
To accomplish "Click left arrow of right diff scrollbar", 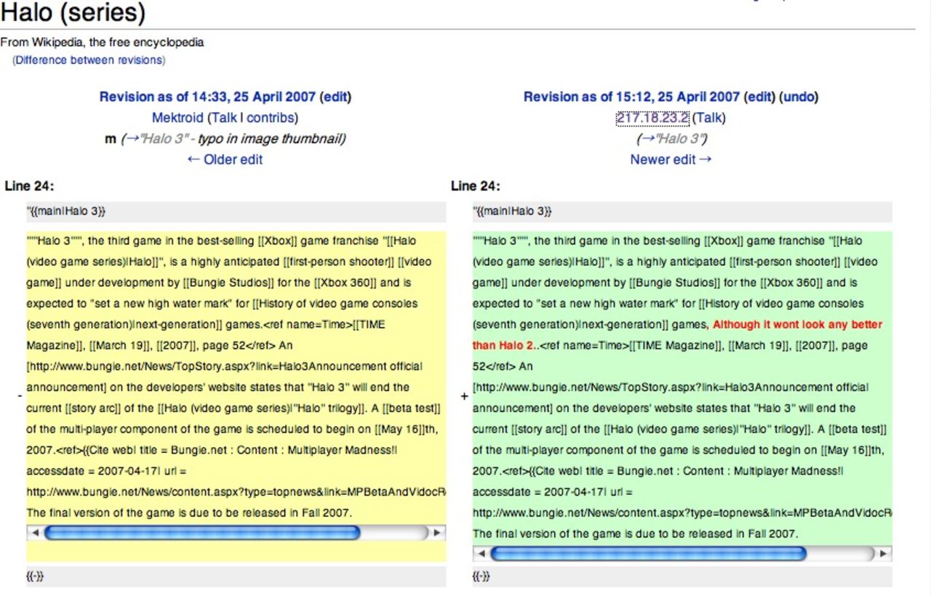I will (x=482, y=554).
